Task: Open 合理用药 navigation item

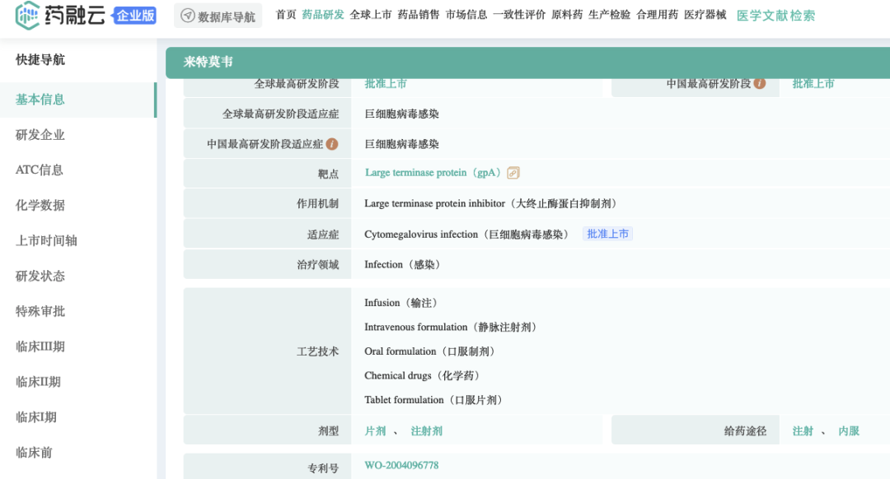Action: (x=658, y=15)
